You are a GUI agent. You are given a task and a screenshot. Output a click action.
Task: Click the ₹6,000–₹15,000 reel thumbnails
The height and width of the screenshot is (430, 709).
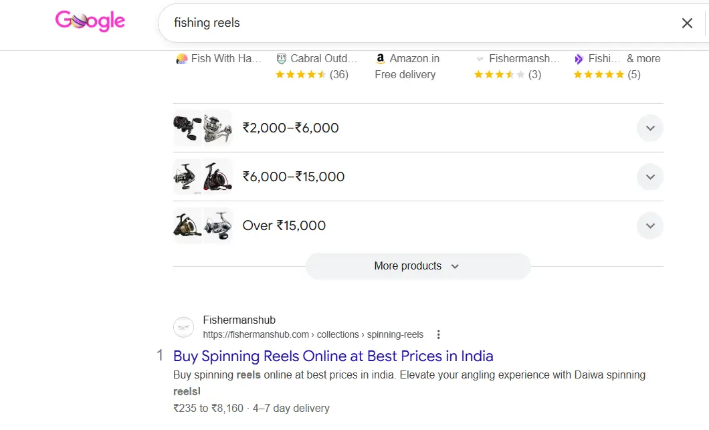tap(202, 177)
